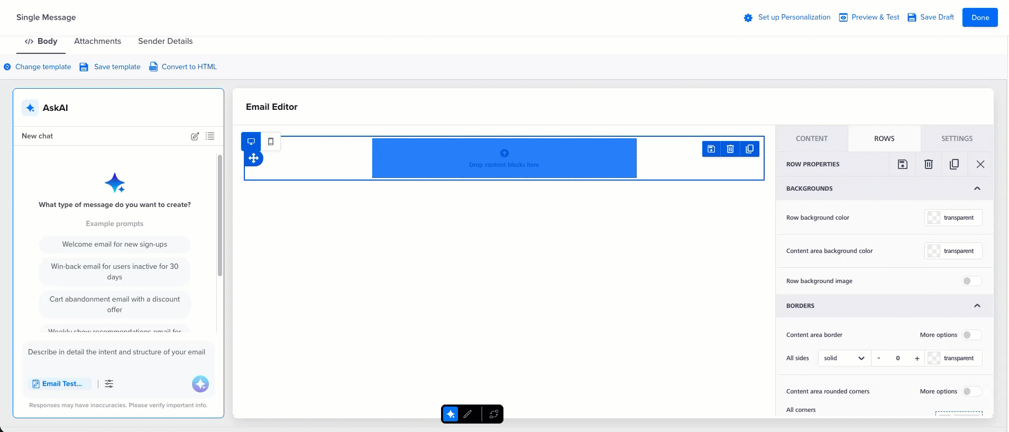
Task: Select desktop preview icon
Action: point(251,142)
